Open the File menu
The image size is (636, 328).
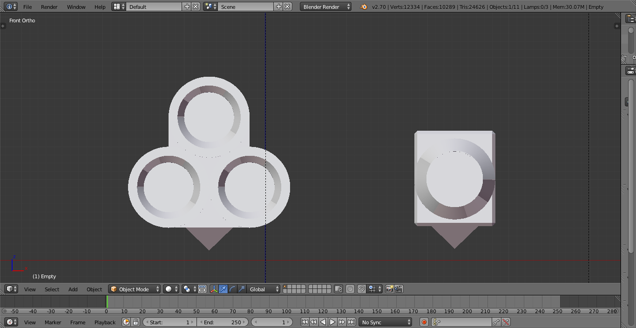pyautogui.click(x=28, y=7)
